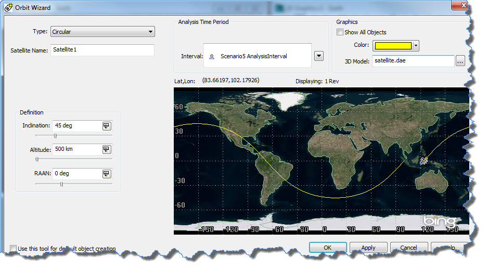This screenshot has width=487, height=270.
Task: Expand the Interval options dropdown arrow
Action: click(x=319, y=56)
